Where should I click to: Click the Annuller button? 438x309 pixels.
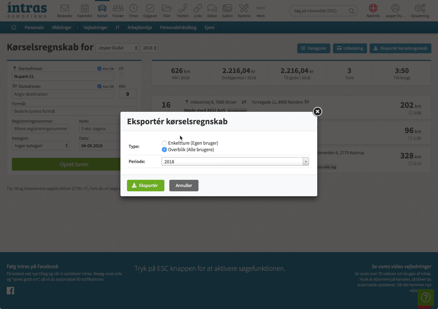184,185
